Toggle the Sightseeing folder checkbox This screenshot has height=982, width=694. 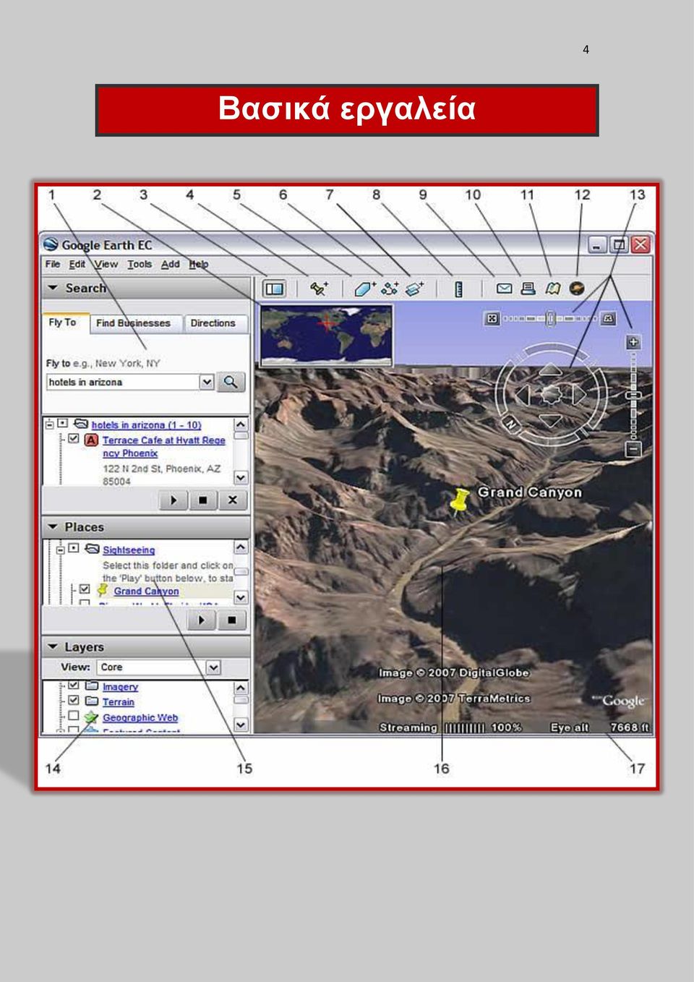coord(74,548)
